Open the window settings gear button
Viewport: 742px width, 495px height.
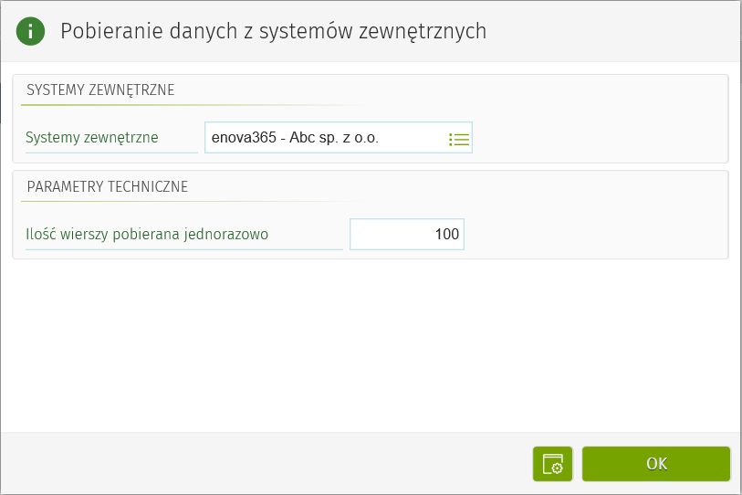552,464
